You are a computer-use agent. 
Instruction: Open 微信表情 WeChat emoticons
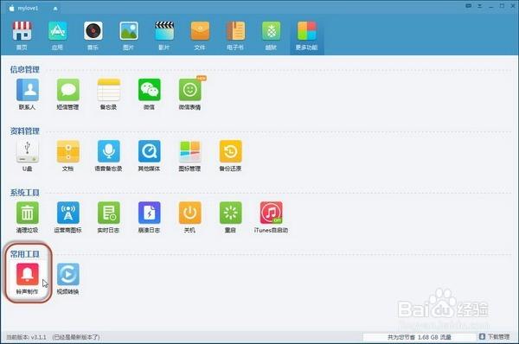pos(190,94)
